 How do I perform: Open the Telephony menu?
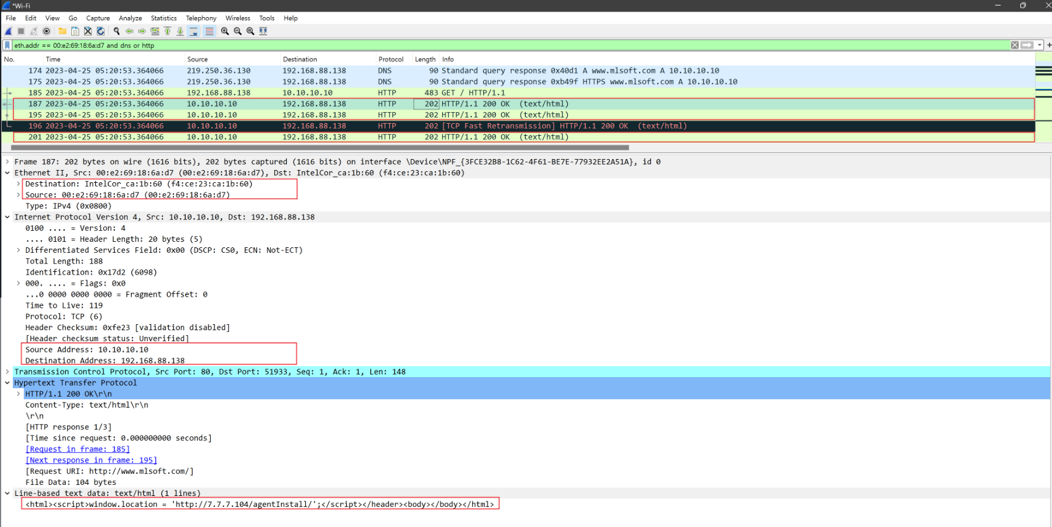(x=201, y=18)
